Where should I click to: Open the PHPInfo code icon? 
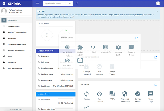93,47
